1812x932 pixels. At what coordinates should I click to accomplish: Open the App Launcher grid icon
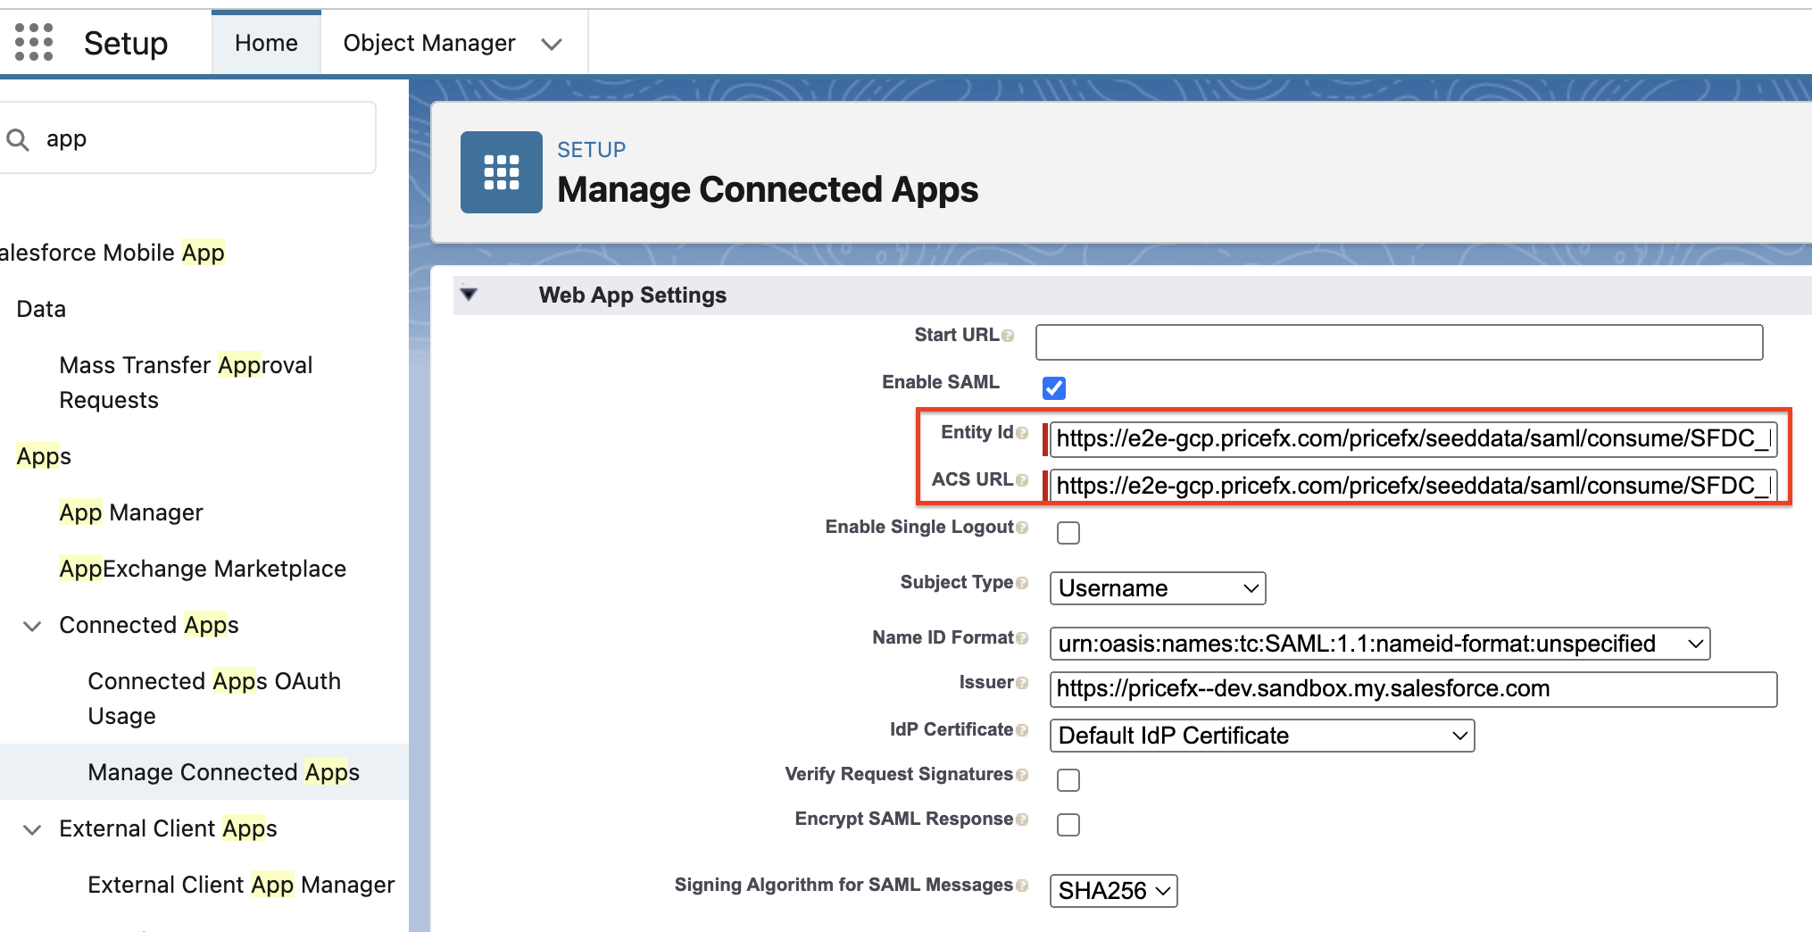coord(34,42)
